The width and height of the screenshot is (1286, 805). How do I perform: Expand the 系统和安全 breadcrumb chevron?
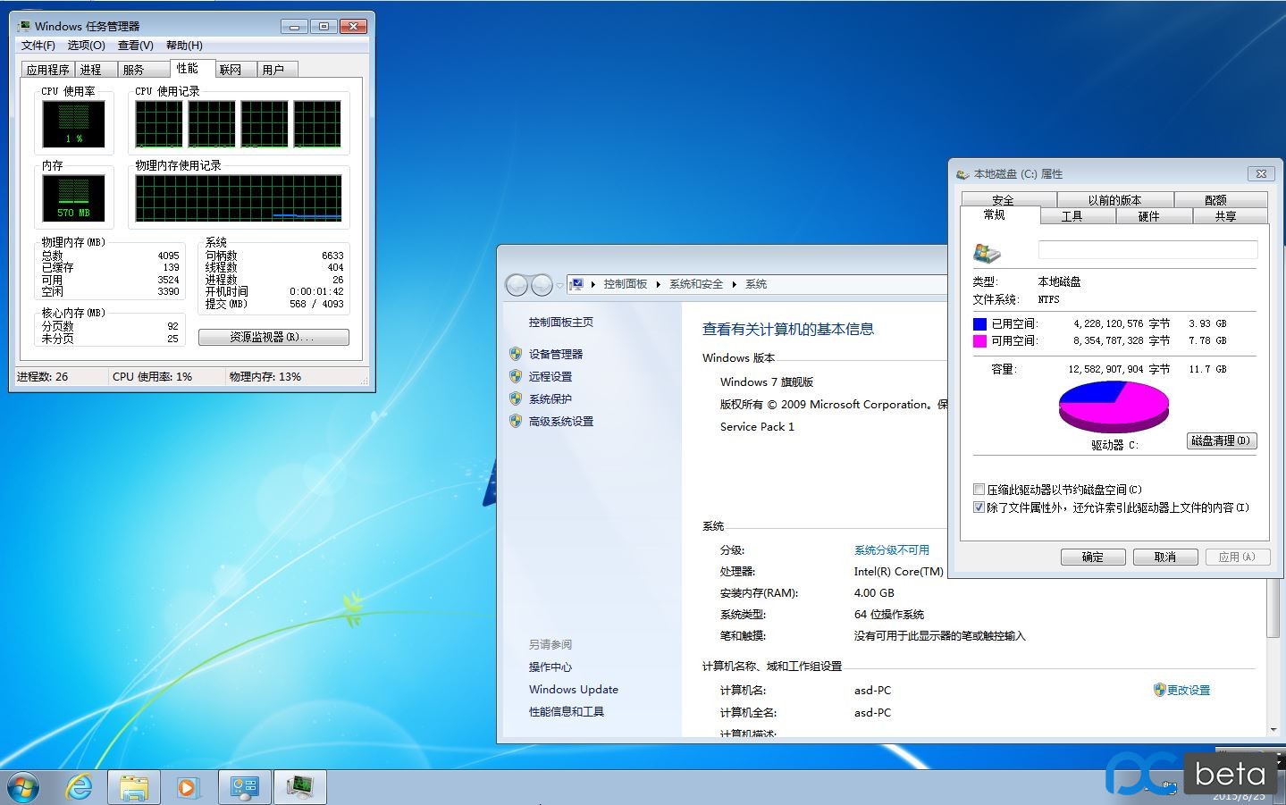[x=733, y=284]
